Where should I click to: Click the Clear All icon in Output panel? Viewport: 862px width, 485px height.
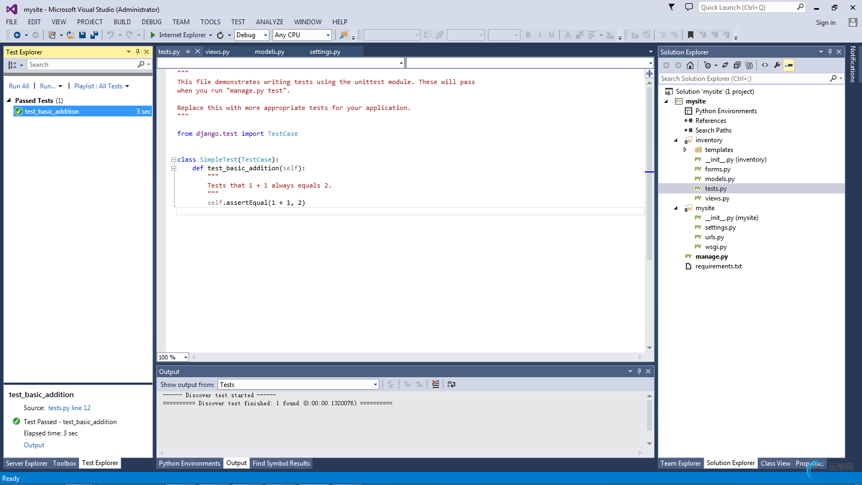(436, 384)
